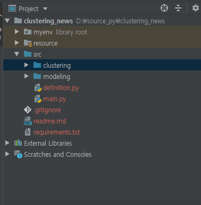Viewport: 201px width, 205px height.
Task: Click the resource folder icon
Action: [x=28, y=43]
